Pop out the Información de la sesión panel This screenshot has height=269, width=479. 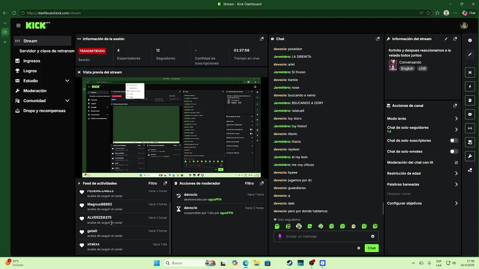(262, 39)
